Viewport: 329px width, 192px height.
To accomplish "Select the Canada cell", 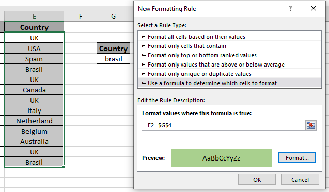I will coord(34,90).
